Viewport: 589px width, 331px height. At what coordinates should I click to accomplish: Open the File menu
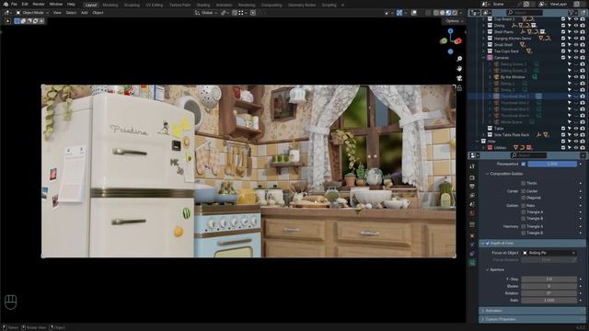click(14, 4)
